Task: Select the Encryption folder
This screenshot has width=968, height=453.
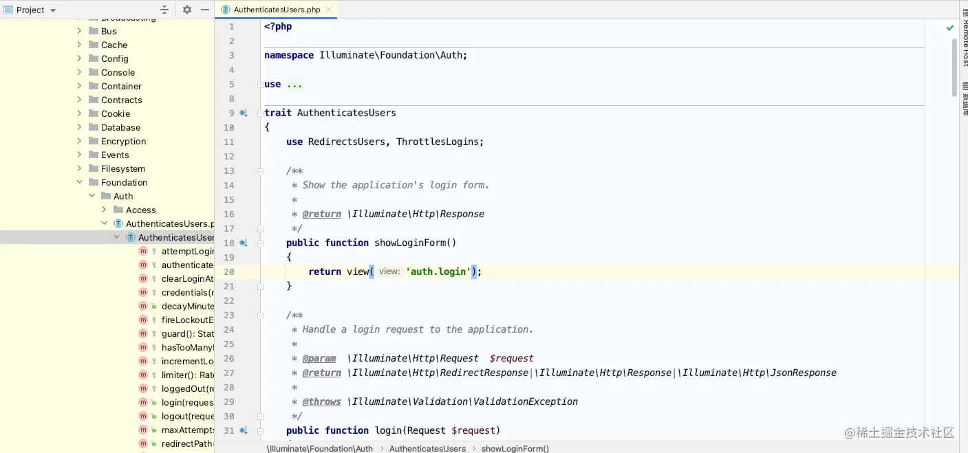Action: [x=123, y=141]
